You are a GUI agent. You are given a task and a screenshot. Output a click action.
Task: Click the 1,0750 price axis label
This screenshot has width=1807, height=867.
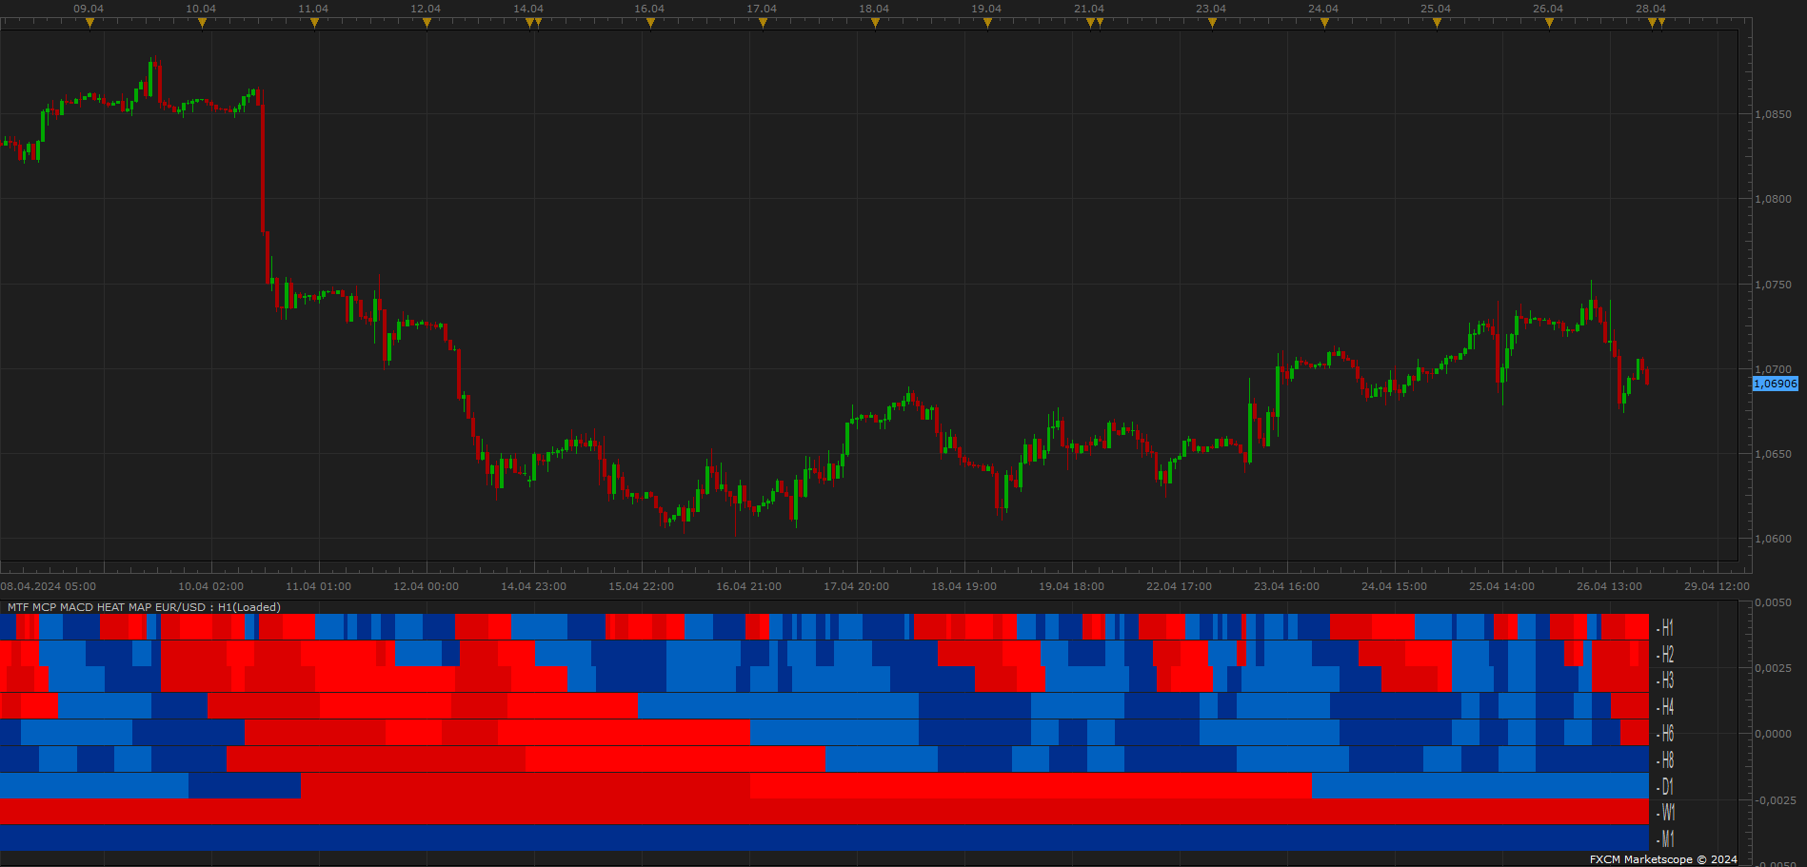coord(1773,285)
